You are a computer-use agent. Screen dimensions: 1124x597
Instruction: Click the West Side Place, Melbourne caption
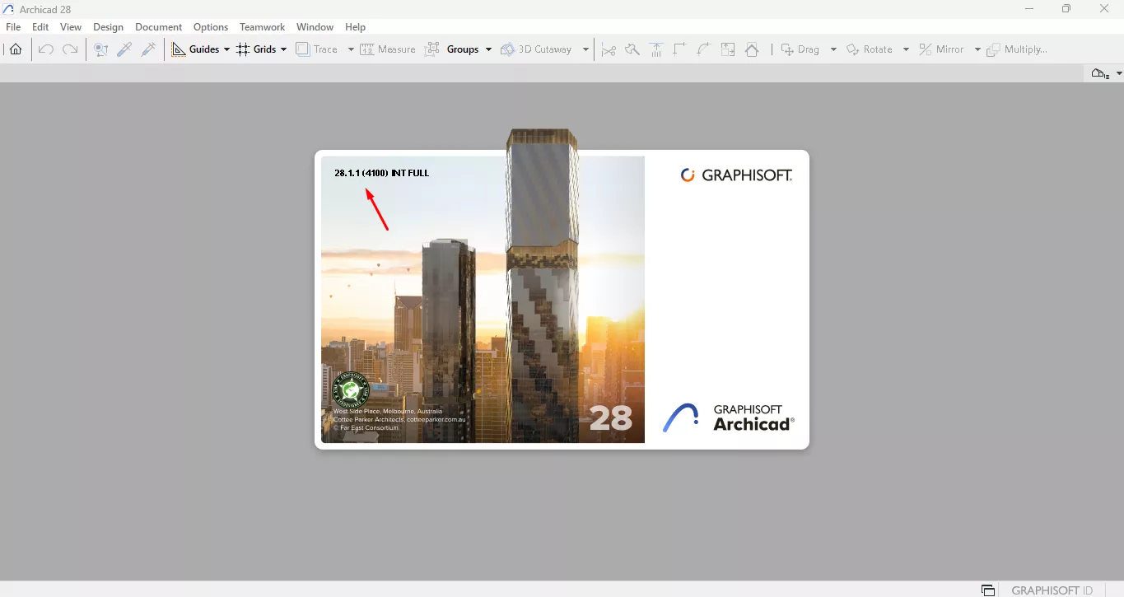[x=388, y=411]
